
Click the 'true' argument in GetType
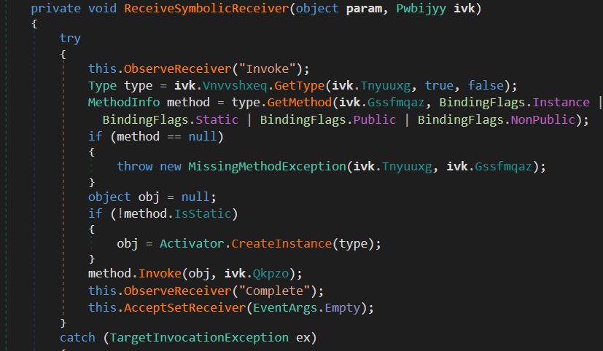click(x=439, y=85)
